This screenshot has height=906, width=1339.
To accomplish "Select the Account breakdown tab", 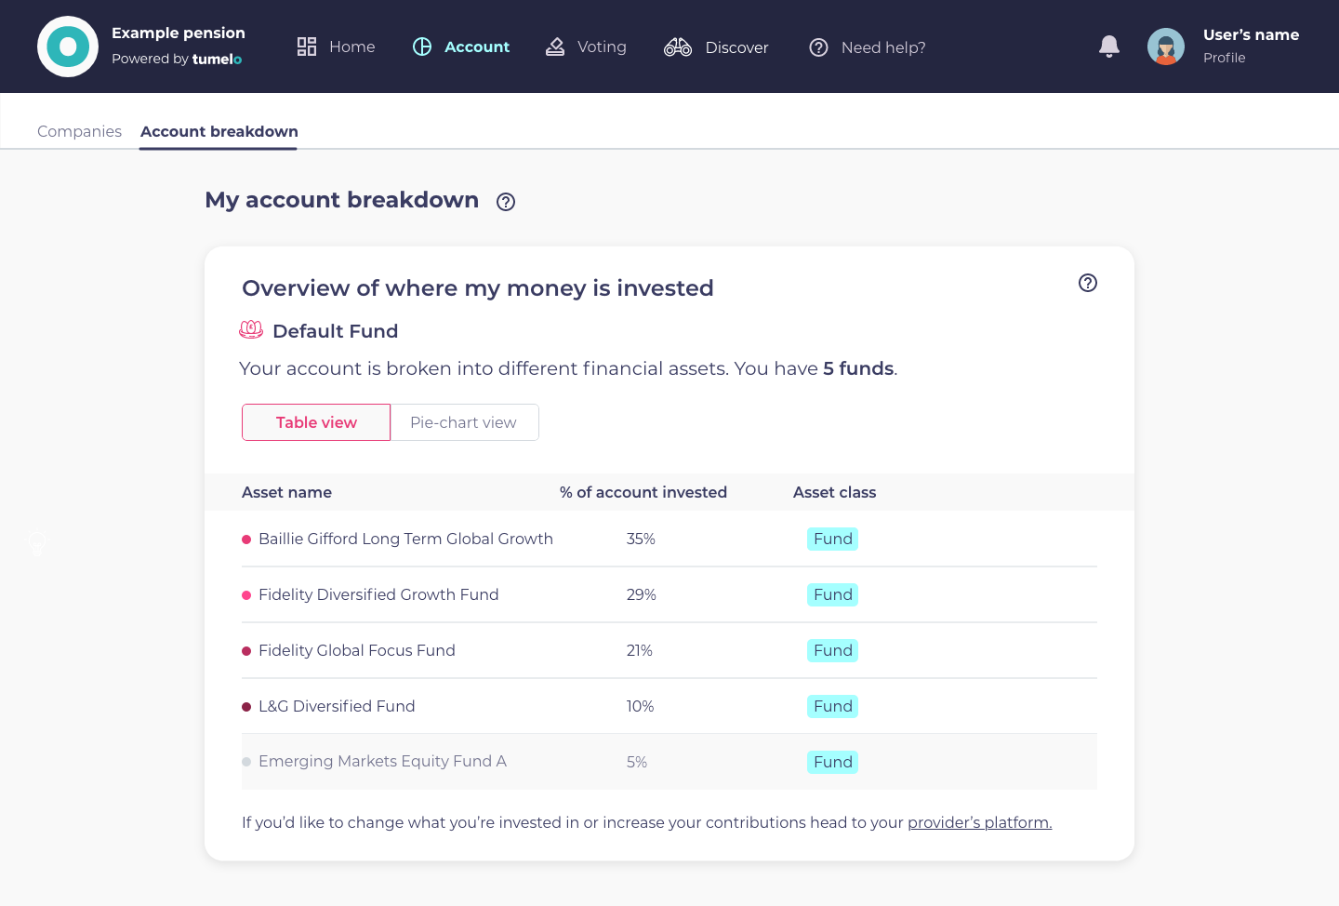I will [x=219, y=131].
